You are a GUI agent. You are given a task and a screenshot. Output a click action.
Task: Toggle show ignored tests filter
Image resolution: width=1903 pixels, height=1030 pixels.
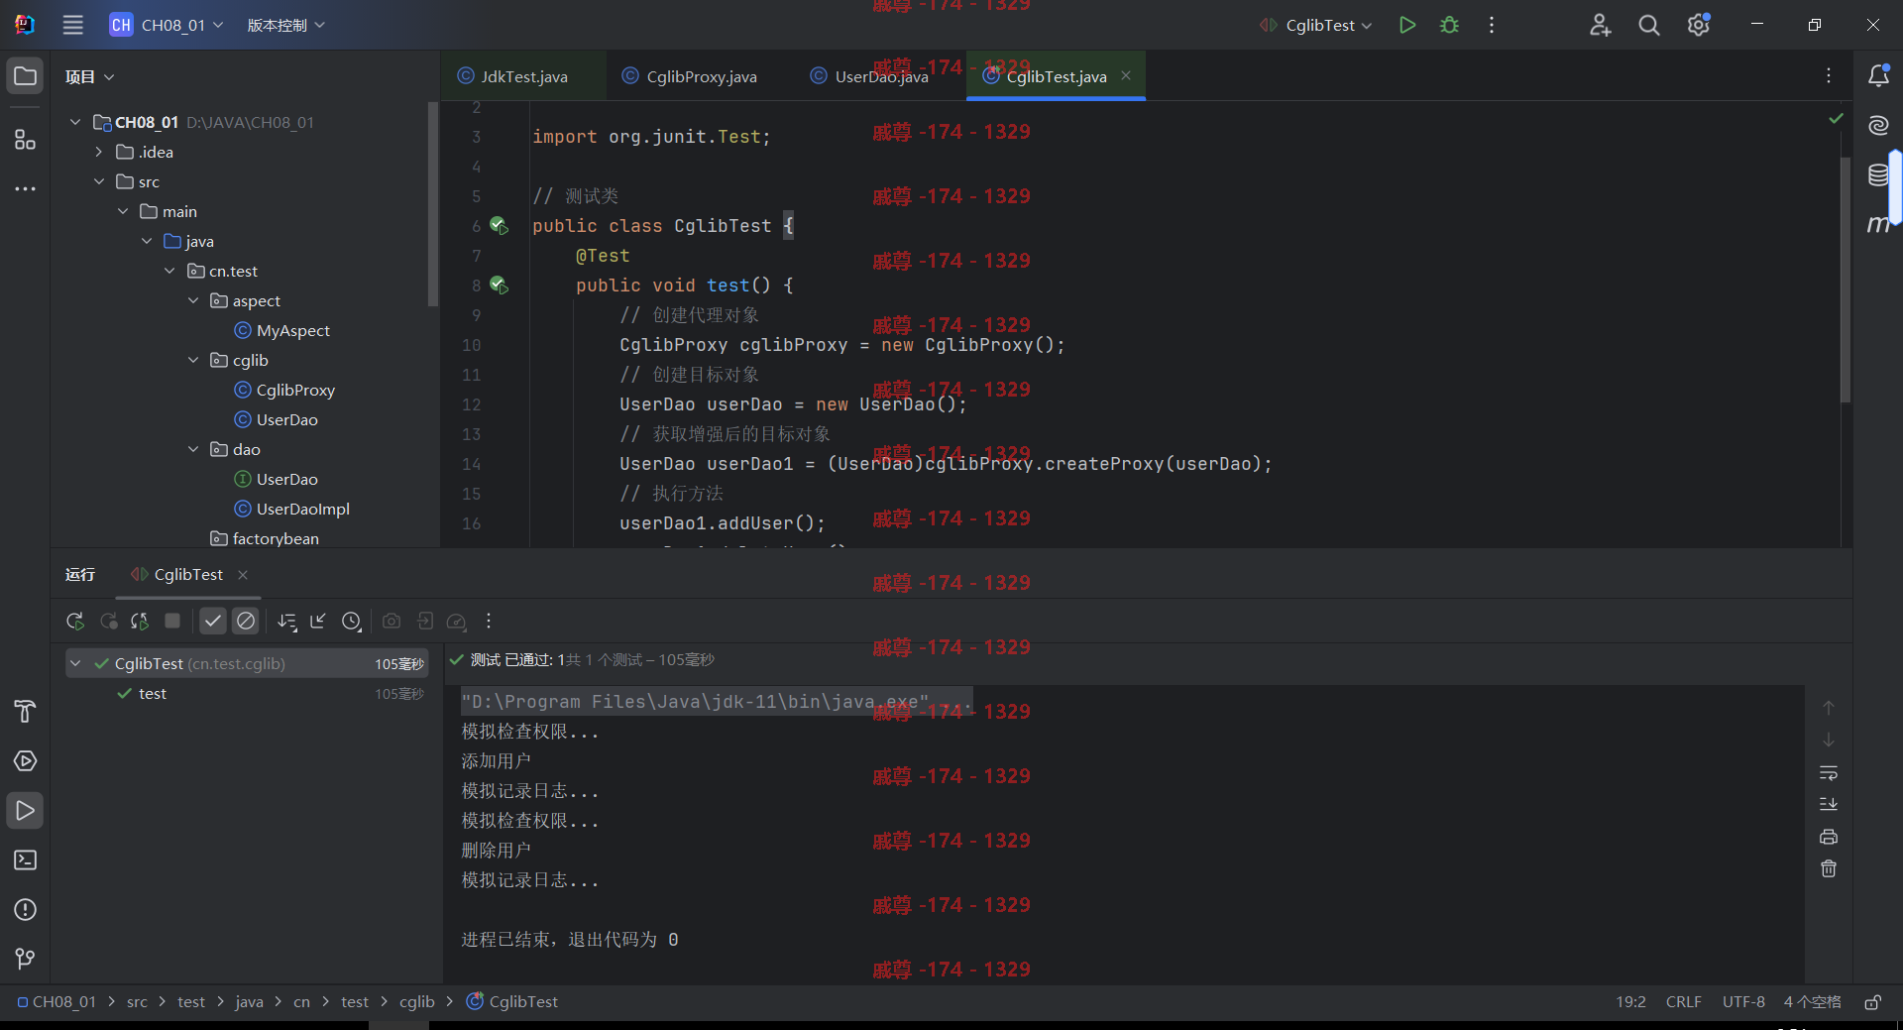pyautogui.click(x=246, y=621)
